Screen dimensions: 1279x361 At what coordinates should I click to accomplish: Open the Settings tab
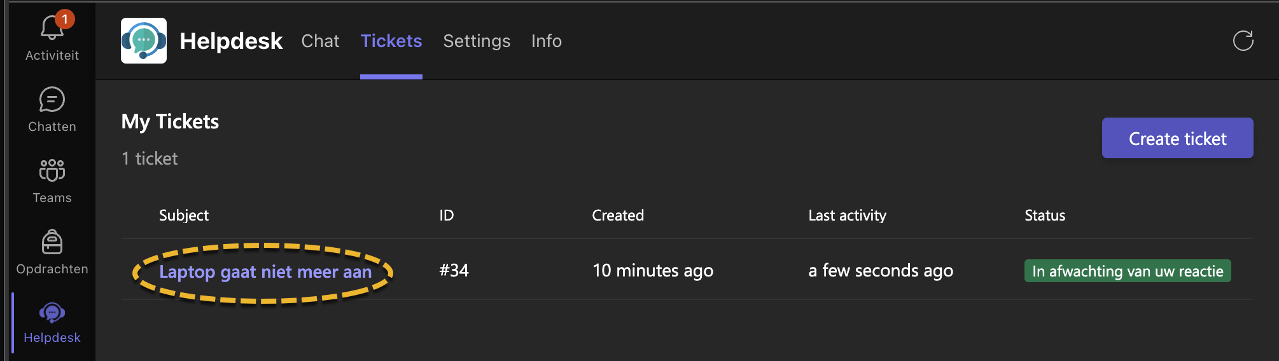[x=477, y=41]
